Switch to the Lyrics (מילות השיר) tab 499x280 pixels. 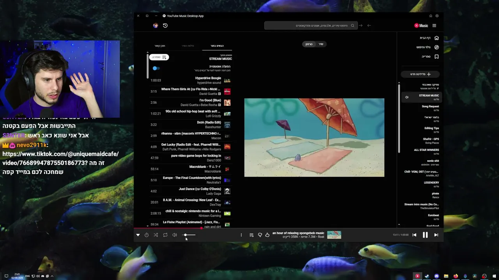pos(188,46)
